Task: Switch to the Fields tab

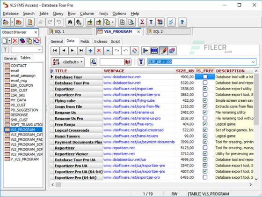Action: (85, 41)
